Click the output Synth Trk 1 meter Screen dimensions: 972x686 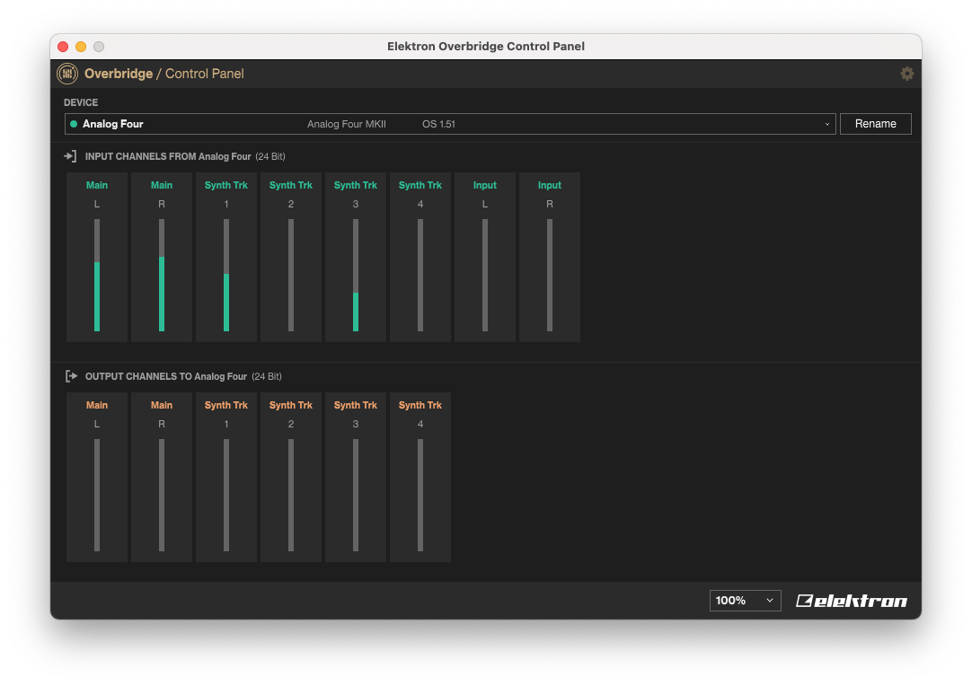click(x=226, y=495)
